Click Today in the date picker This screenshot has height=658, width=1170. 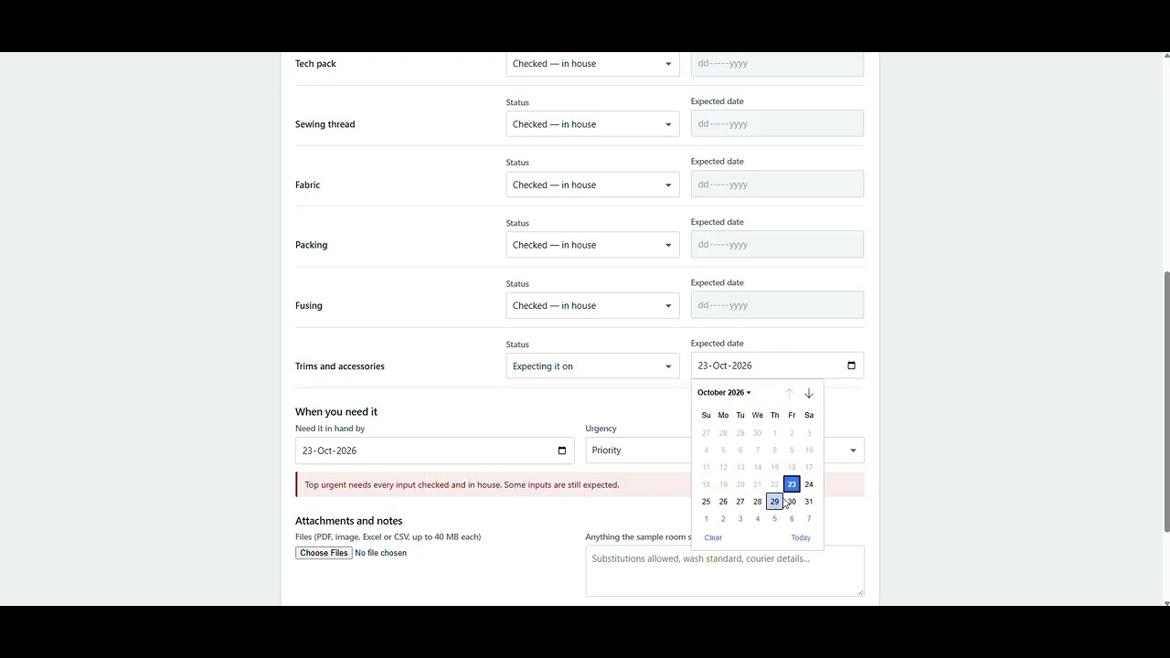click(x=801, y=537)
